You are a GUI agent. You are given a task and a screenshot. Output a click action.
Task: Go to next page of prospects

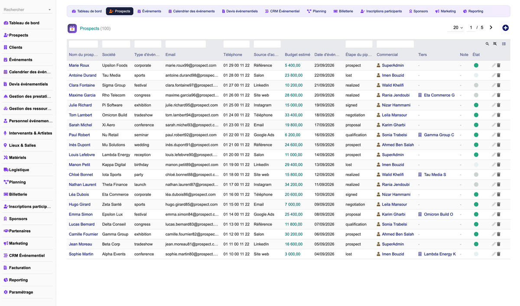[491, 27]
